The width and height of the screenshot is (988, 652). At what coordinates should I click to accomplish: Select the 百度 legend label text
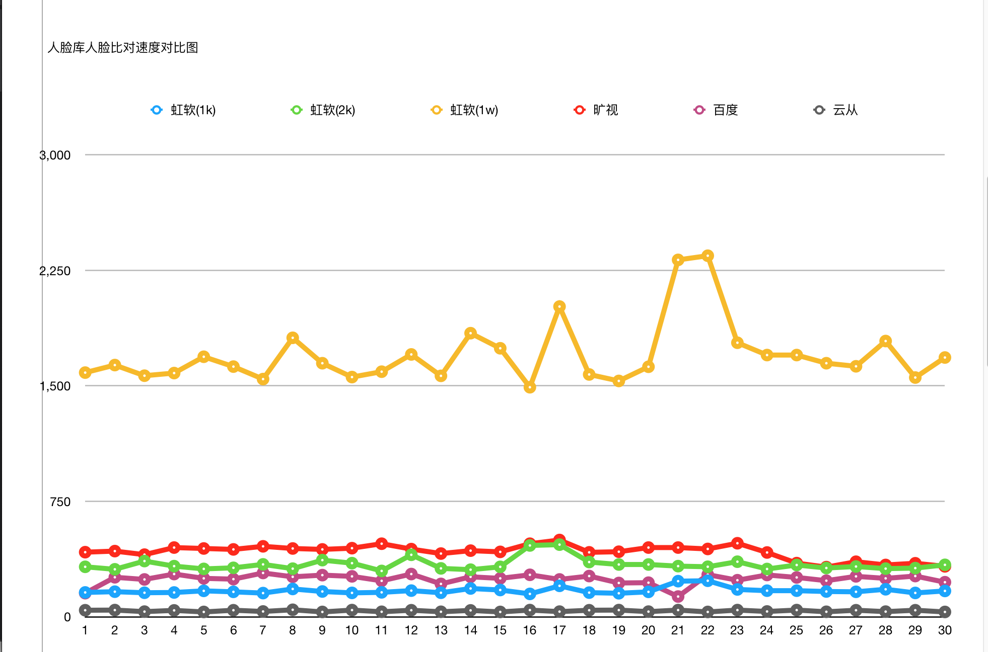click(x=726, y=110)
